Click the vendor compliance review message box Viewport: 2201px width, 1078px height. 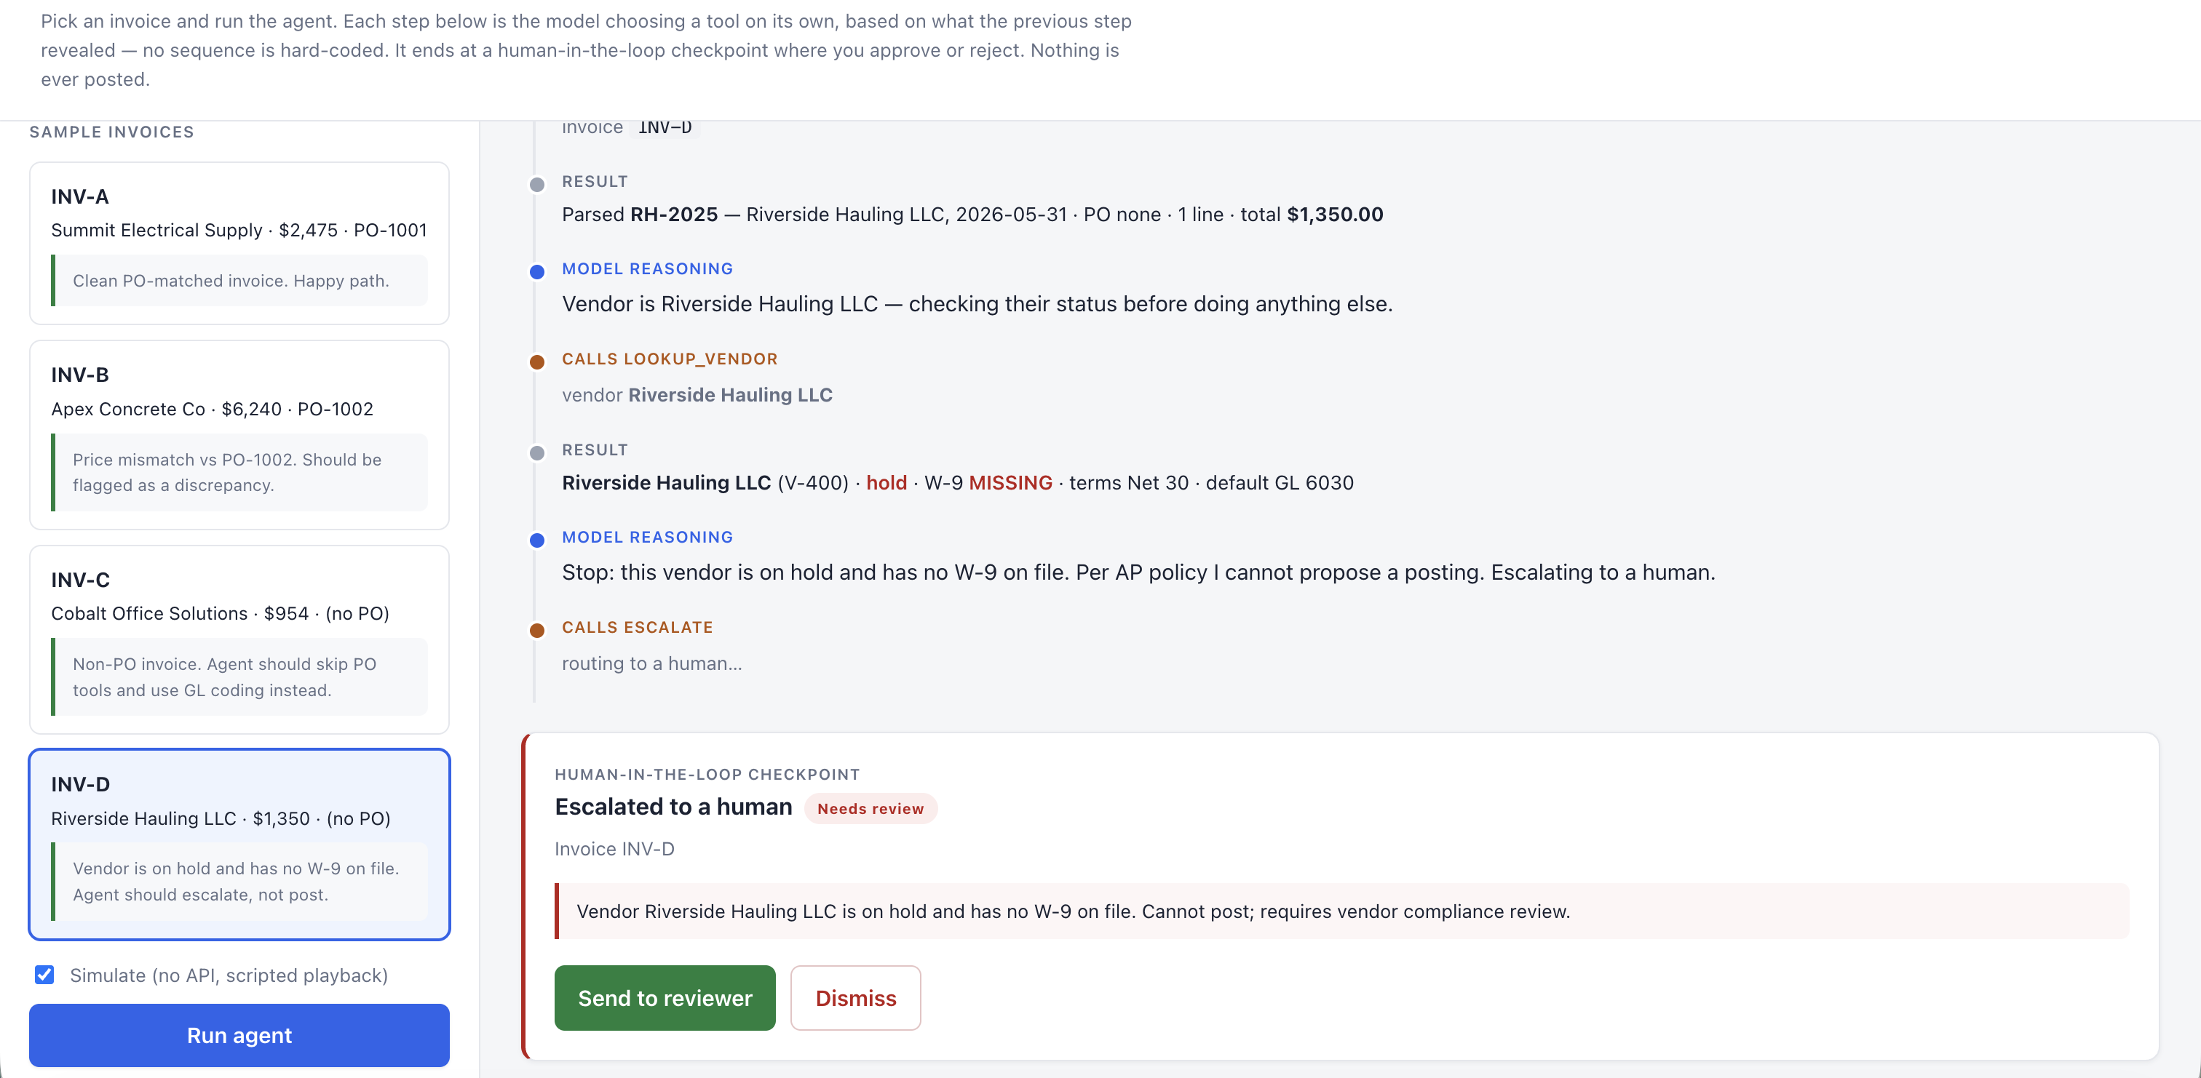click(x=1341, y=911)
